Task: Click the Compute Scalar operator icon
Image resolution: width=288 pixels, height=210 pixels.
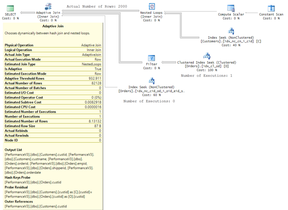Action: pos(231,8)
